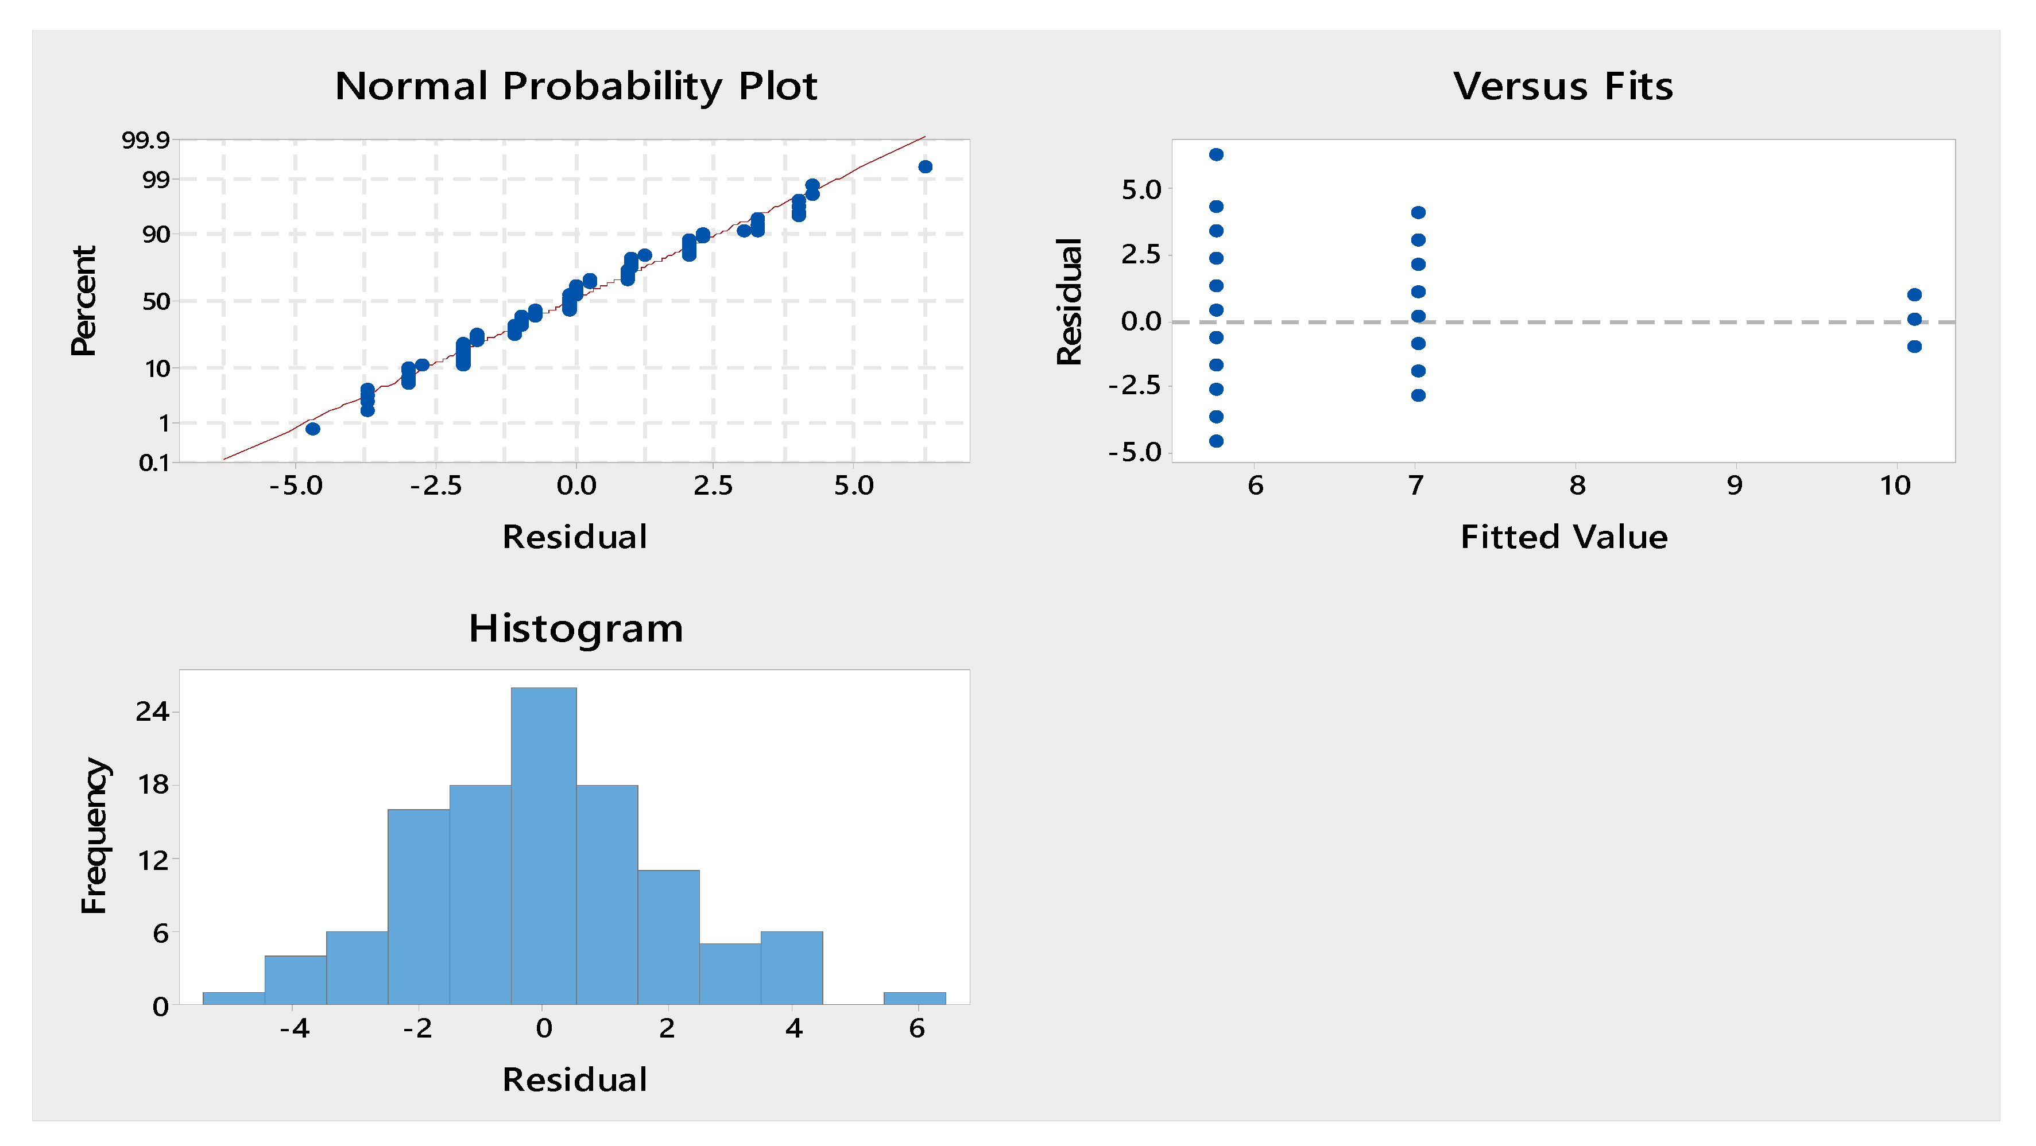Select the lowest point in fitted value 7 column
The width and height of the screenshot is (2036, 1146).
(x=1419, y=395)
